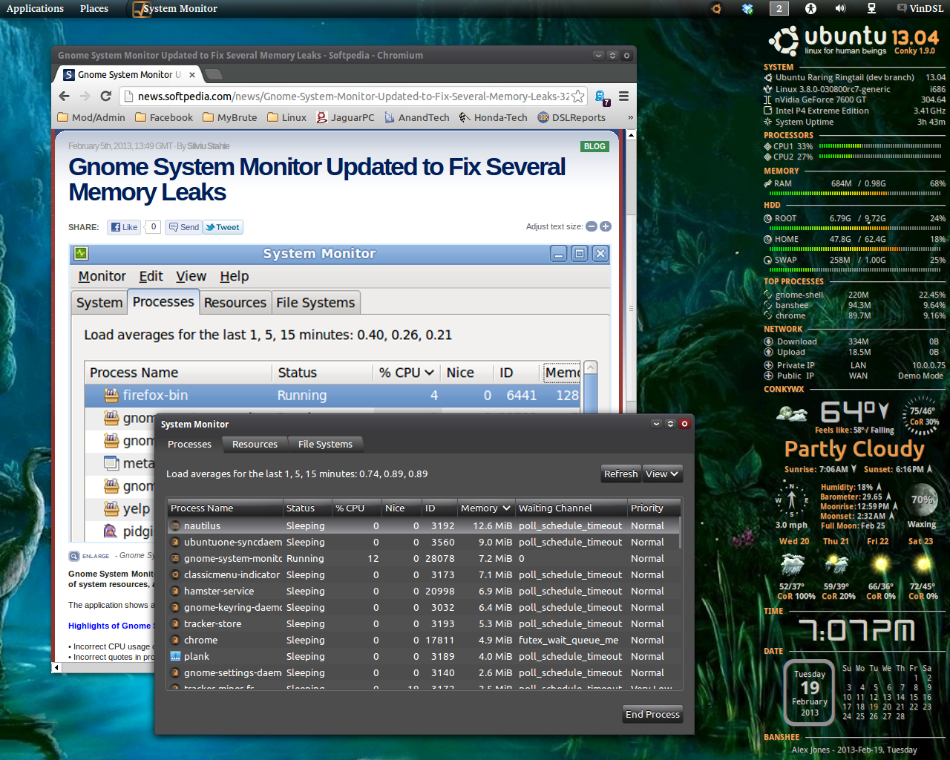This screenshot has width=950, height=760.
Task: Click Facebook Like button on article
Action: pyautogui.click(x=124, y=227)
